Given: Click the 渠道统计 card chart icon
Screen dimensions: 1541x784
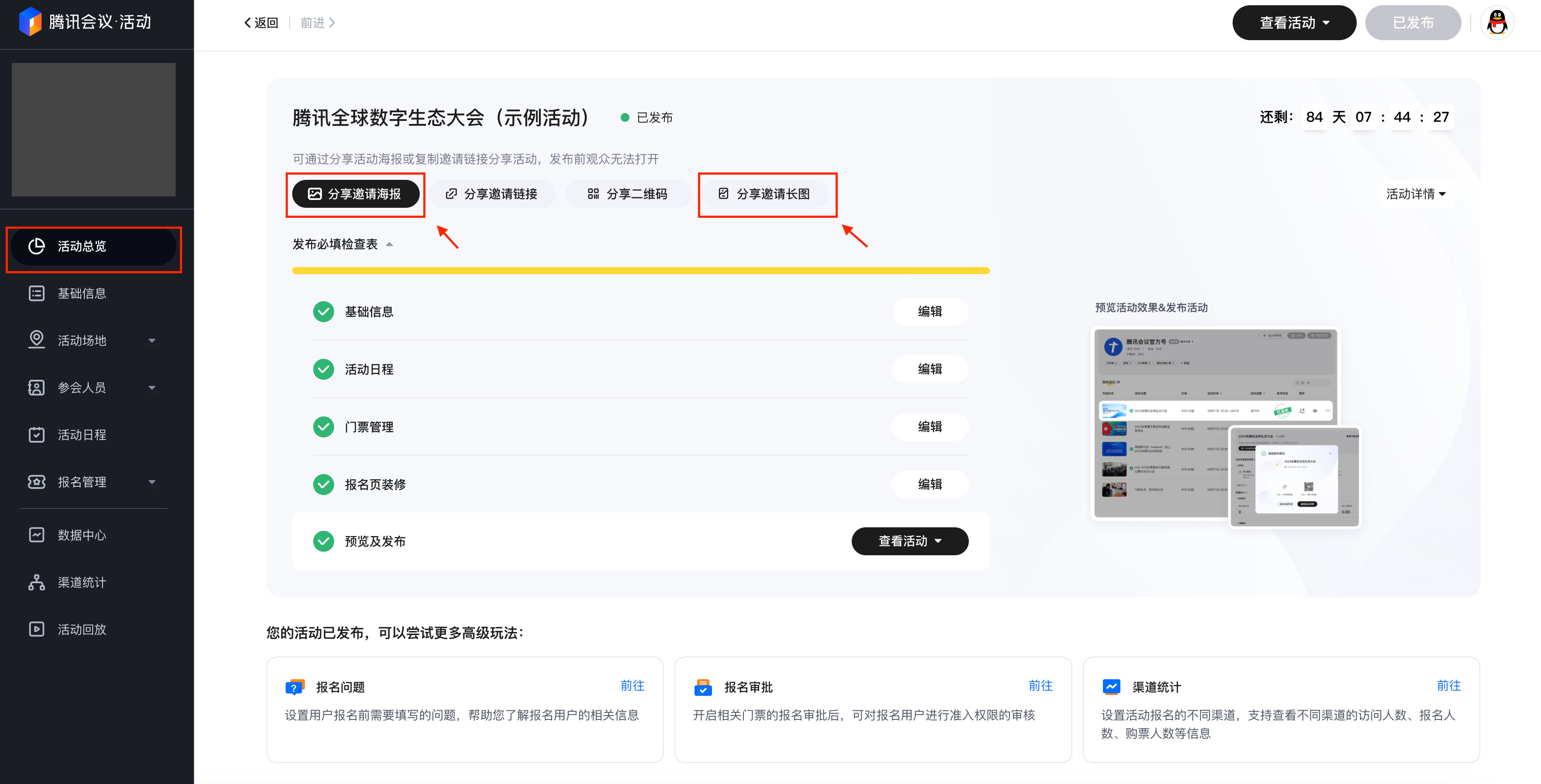Looking at the screenshot, I should 1111,687.
